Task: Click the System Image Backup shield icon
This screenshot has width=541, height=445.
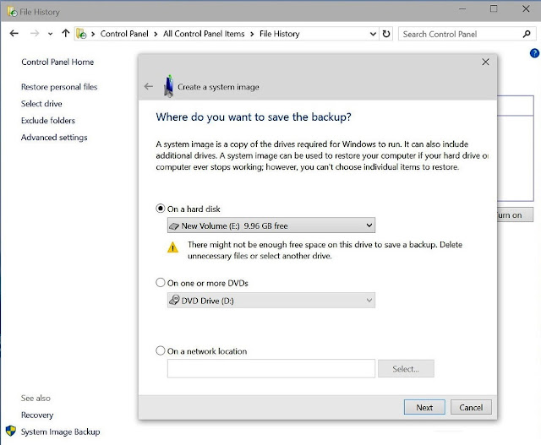Action: click(x=10, y=431)
